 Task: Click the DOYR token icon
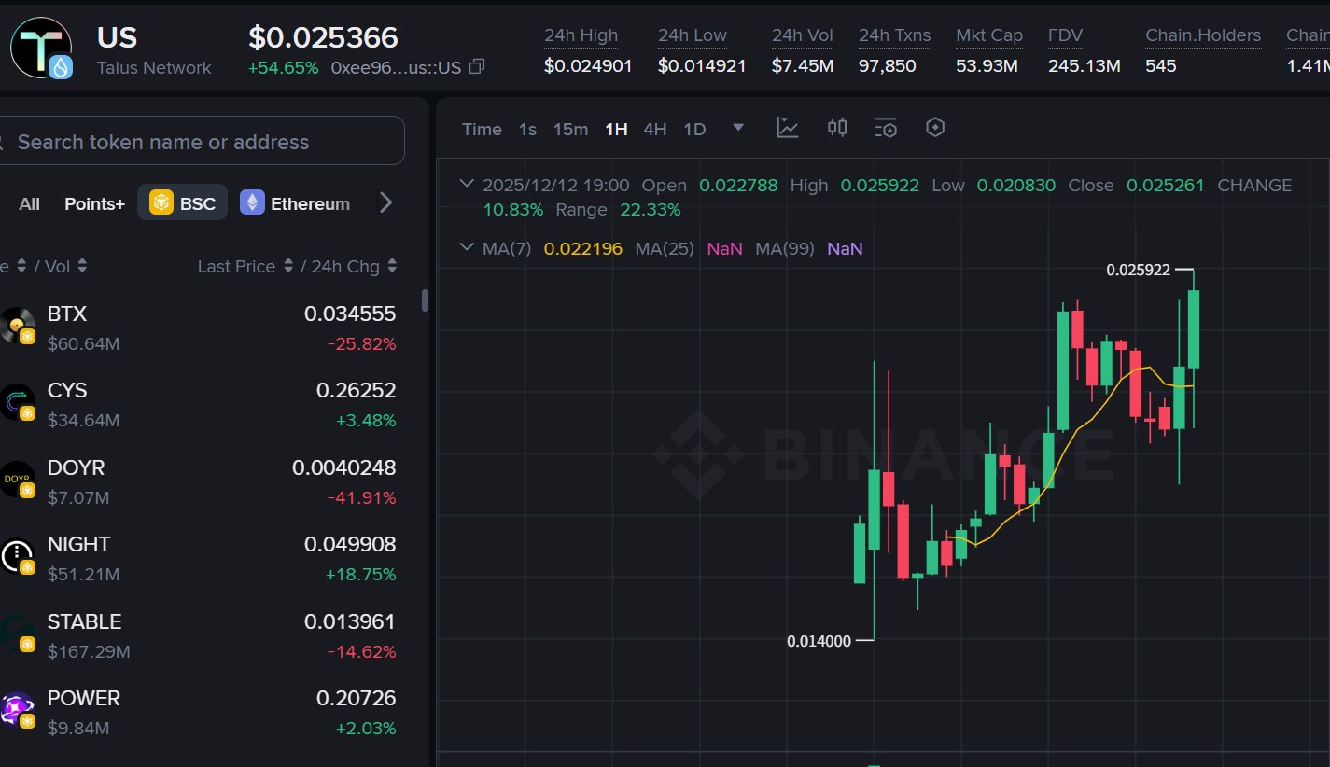(18, 481)
